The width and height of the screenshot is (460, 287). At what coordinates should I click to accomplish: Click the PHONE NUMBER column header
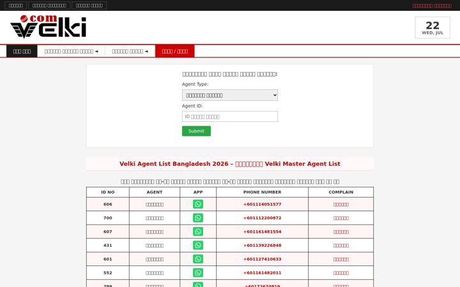click(x=263, y=192)
